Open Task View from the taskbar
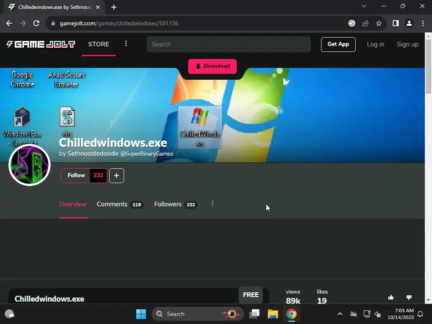The image size is (432, 324). [254, 314]
